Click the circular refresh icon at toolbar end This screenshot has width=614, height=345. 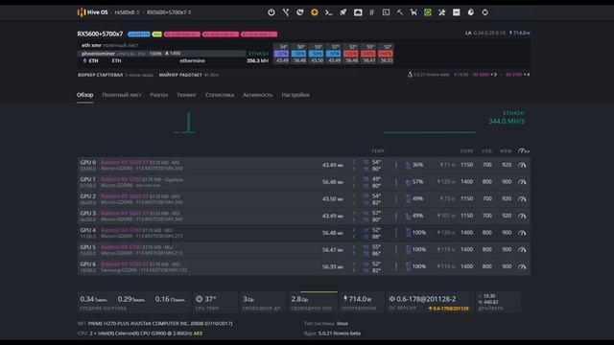[484, 12]
